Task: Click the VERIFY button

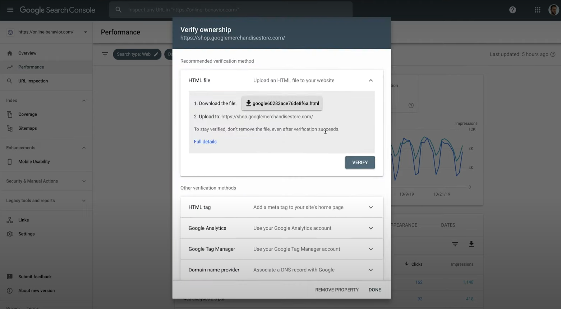Action: click(360, 162)
